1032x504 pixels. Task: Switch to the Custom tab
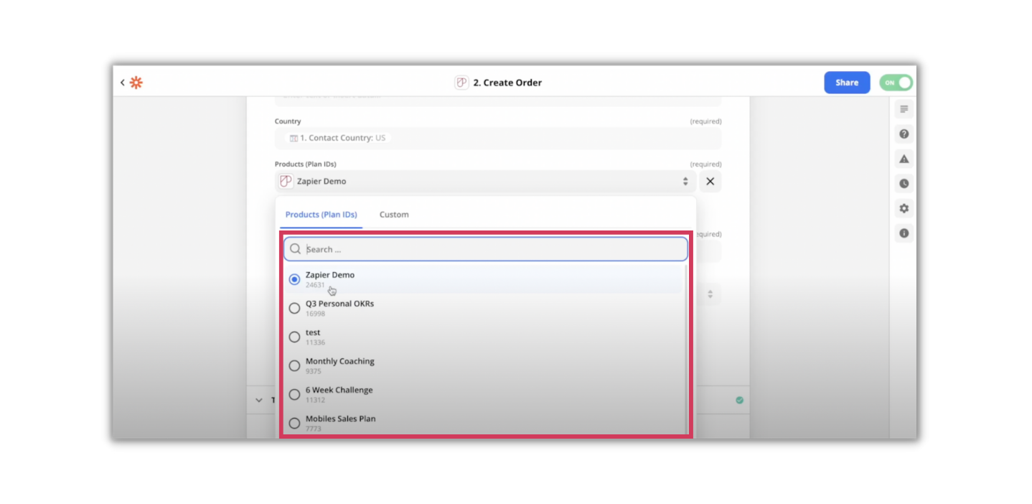coord(394,214)
